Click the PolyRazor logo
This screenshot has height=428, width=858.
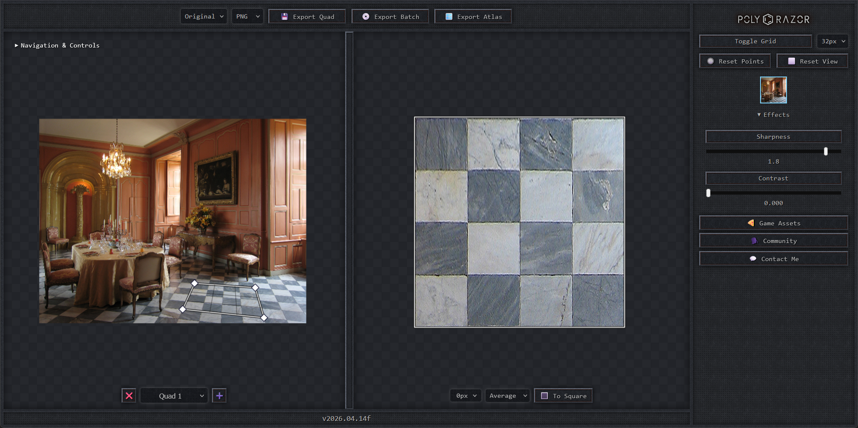click(773, 19)
